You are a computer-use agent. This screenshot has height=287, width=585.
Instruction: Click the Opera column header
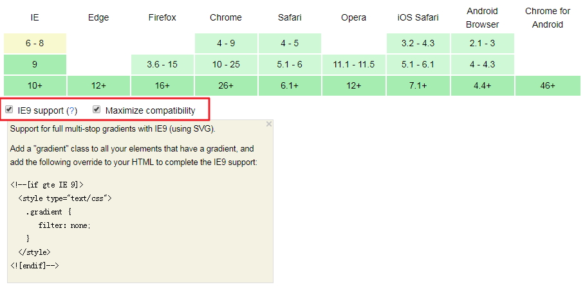pyautogui.click(x=354, y=17)
